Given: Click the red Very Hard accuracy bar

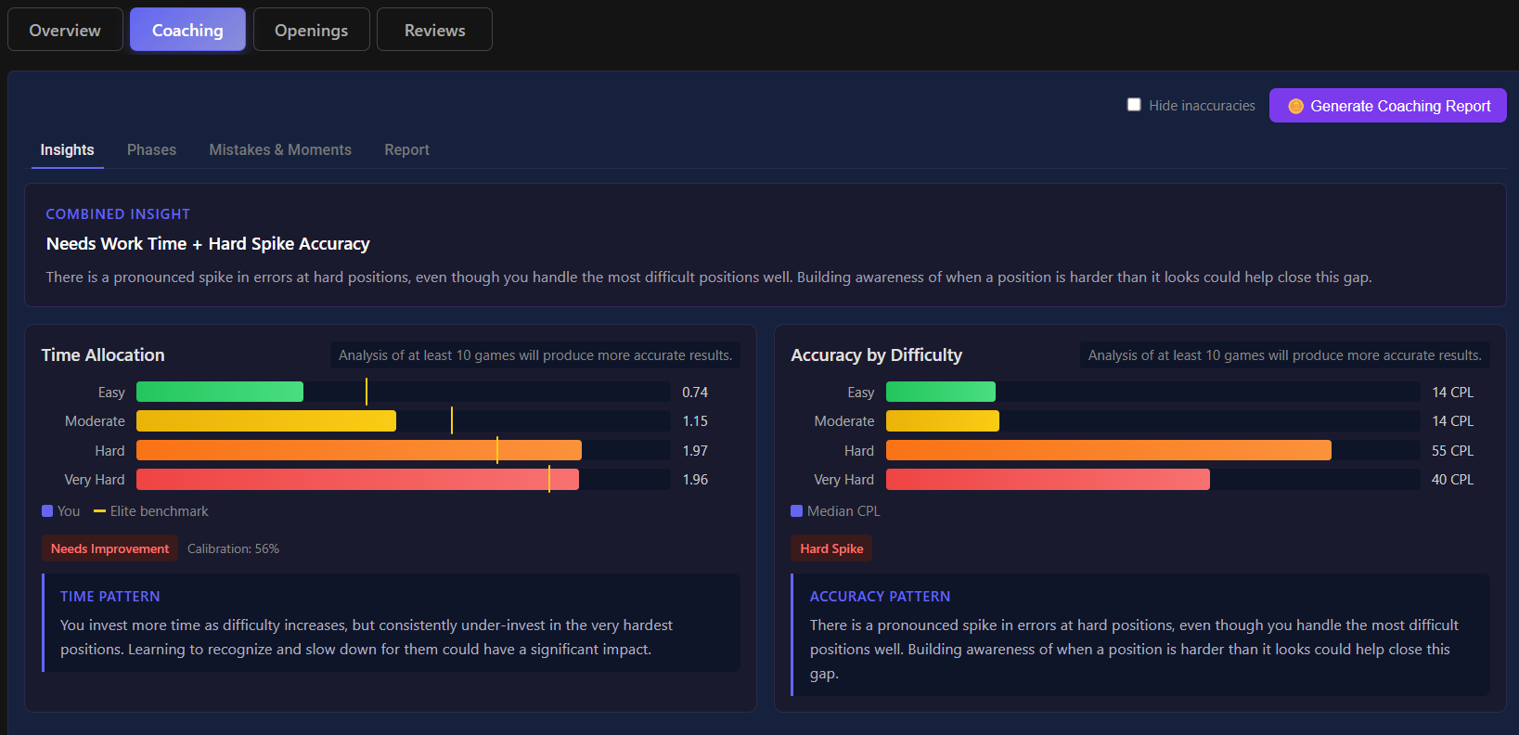Looking at the screenshot, I should (1048, 479).
